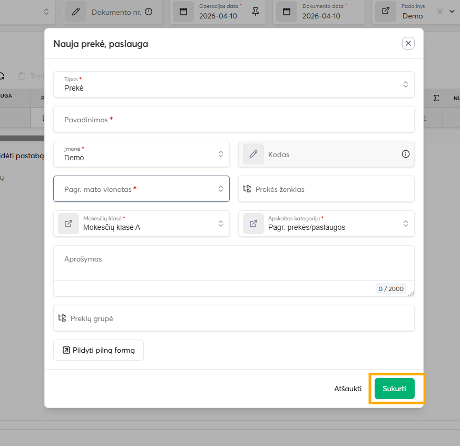Image resolution: width=460 pixels, height=446 pixels.
Task: Click the calendar icon for Operacijos data
Action: pyautogui.click(x=183, y=12)
